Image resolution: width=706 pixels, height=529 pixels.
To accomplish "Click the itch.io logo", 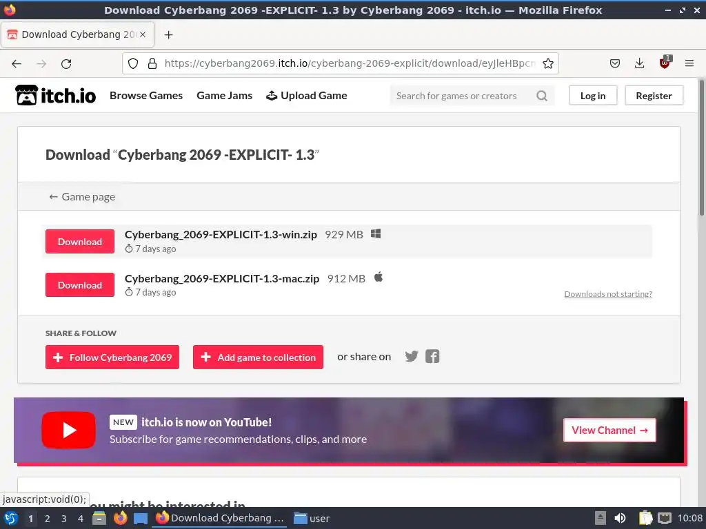I will coord(55,95).
